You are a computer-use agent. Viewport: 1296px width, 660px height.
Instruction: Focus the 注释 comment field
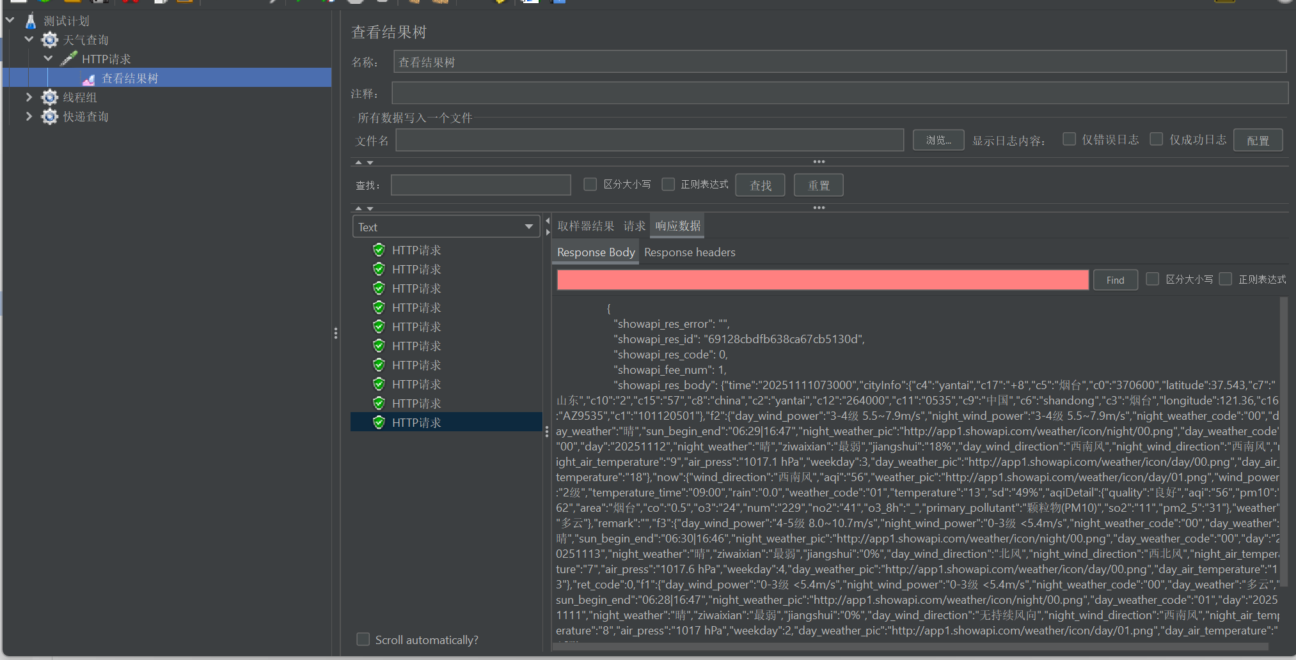click(840, 93)
